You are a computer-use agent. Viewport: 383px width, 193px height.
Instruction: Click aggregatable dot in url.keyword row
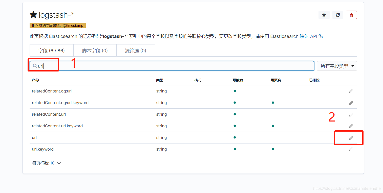(273, 149)
